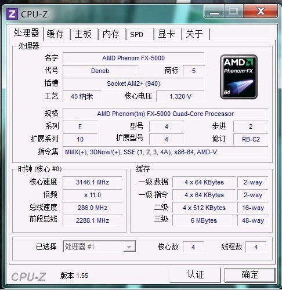The height and width of the screenshot is (290, 282).
Task: Select the 处理器 tab
Action: [27, 33]
